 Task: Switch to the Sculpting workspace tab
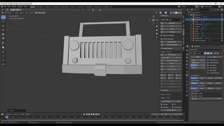point(47,7)
